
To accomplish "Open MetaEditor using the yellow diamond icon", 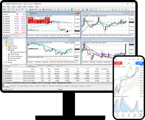I will tap(40, 10).
